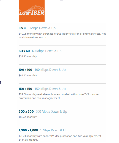Click the $114.95 monthly price text

(x=28, y=140)
